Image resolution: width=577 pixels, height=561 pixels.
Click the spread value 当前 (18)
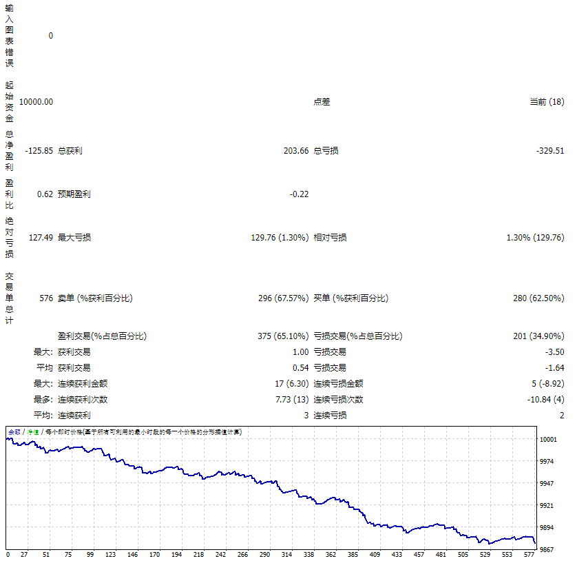coord(547,102)
